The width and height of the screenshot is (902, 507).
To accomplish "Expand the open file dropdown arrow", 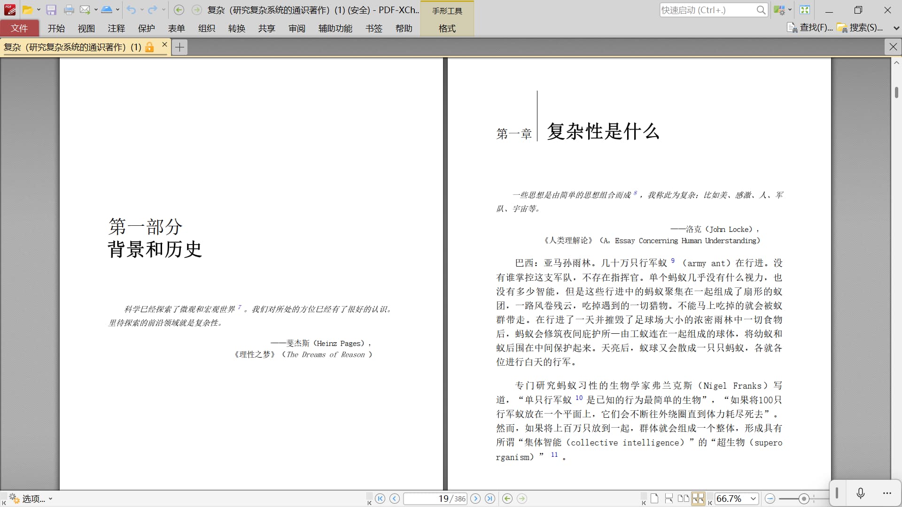I will pyautogui.click(x=39, y=10).
